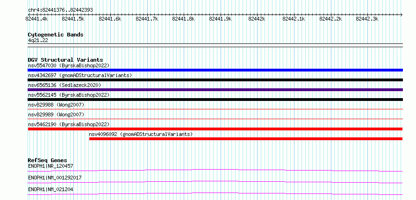Open variant nsv4342697 (gnomADStructuralVariants) label
This screenshot has width=416, height=200.
(x=80, y=75)
